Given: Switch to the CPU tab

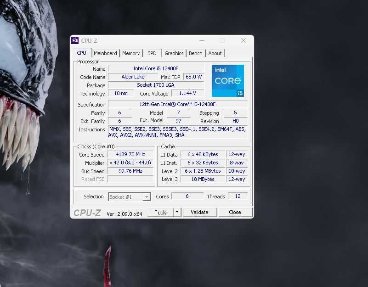Looking at the screenshot, I should click(x=81, y=53).
